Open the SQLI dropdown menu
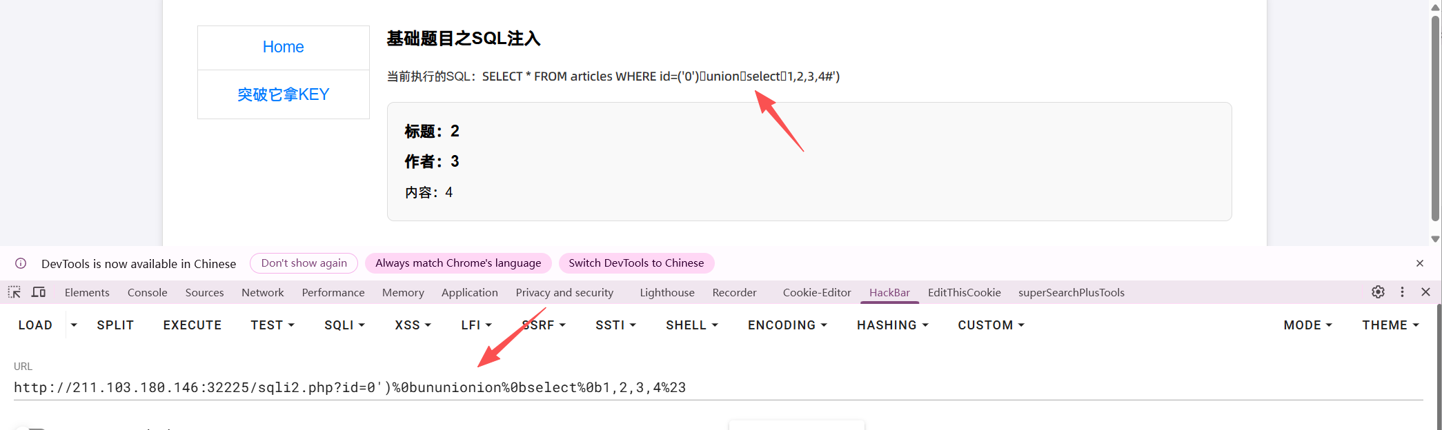 coord(344,325)
